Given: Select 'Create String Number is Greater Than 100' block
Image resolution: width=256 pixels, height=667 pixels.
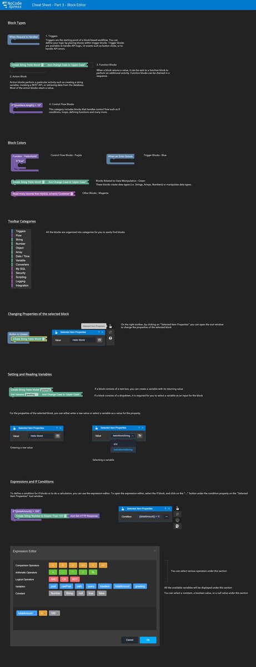Looking at the screenshot, I should [41, 515].
